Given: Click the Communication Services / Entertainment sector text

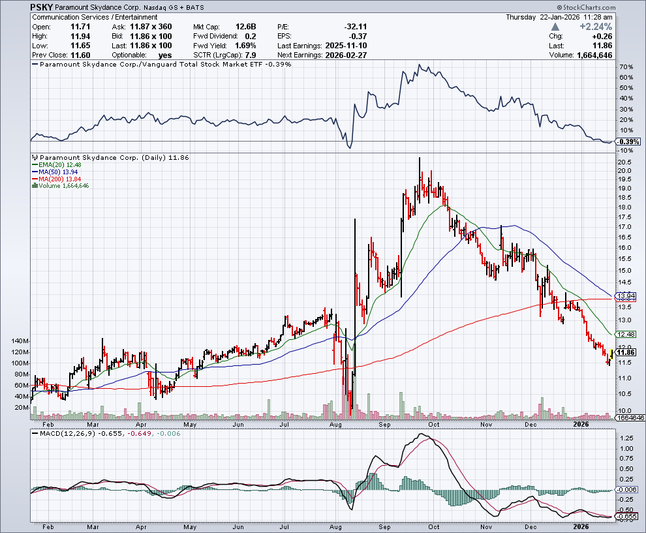Looking at the screenshot, I should 95,17.
